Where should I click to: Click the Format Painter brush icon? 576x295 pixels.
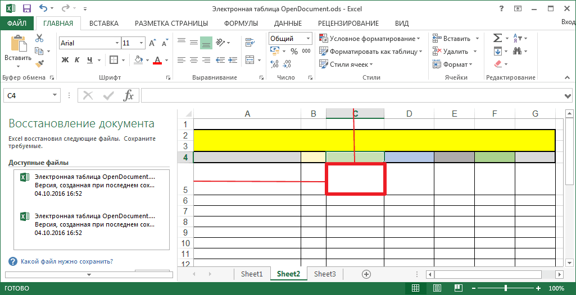tap(39, 64)
